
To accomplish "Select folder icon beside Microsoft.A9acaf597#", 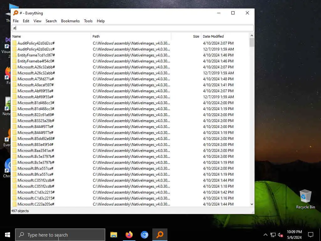I will coord(14,85).
